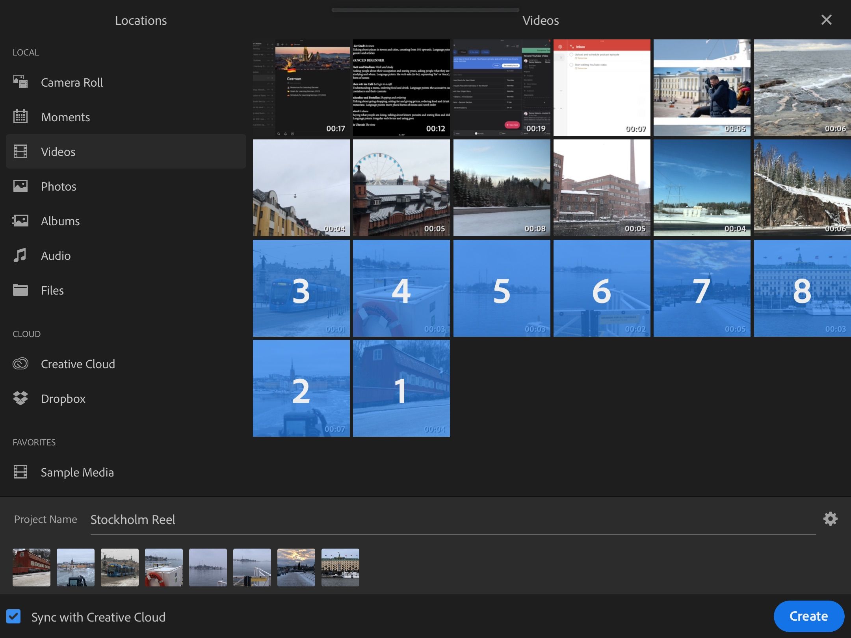The image size is (851, 638).
Task: Select the Ferris wheel video clip
Action: [x=401, y=188]
